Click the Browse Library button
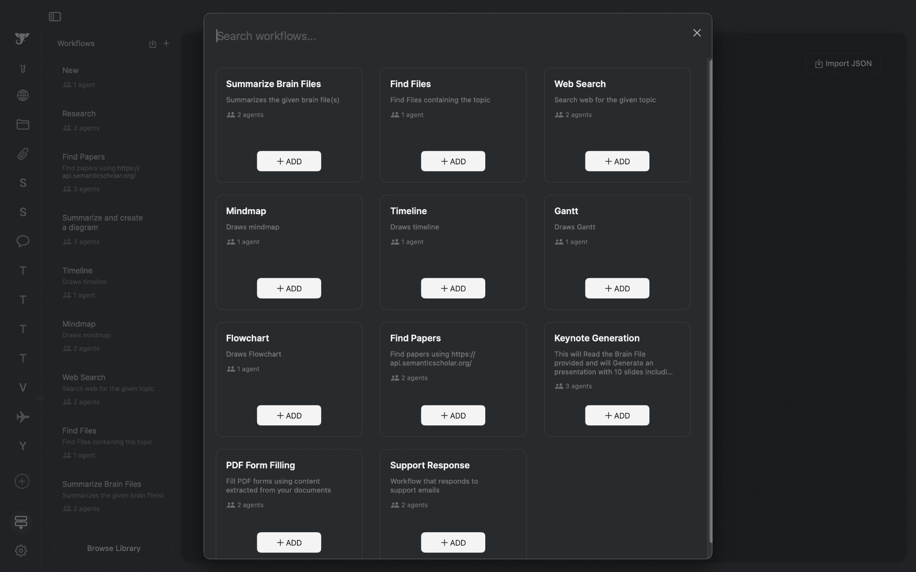 (x=114, y=548)
